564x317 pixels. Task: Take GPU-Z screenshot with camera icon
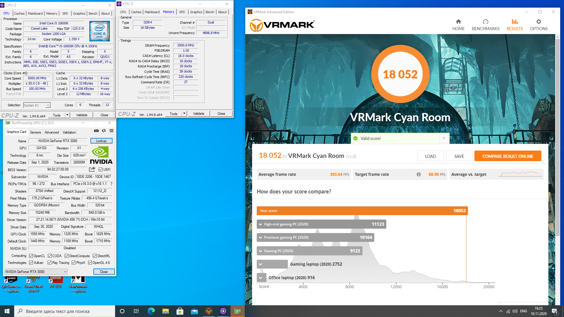click(96, 131)
